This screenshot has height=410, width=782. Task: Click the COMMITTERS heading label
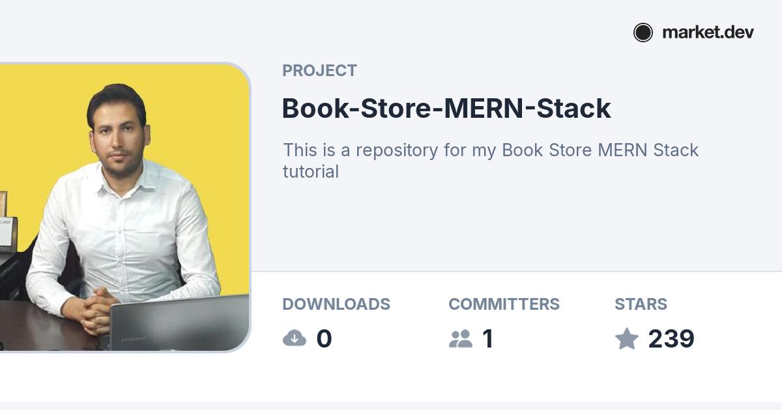(x=504, y=304)
